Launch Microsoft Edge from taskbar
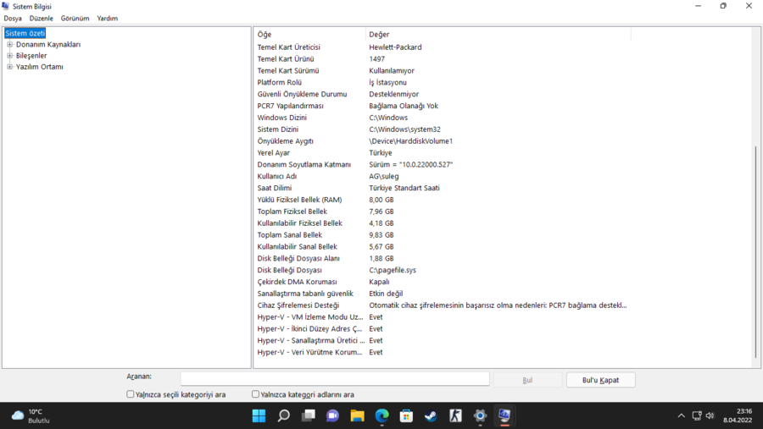Screen dimensions: 763x429 point(382,415)
